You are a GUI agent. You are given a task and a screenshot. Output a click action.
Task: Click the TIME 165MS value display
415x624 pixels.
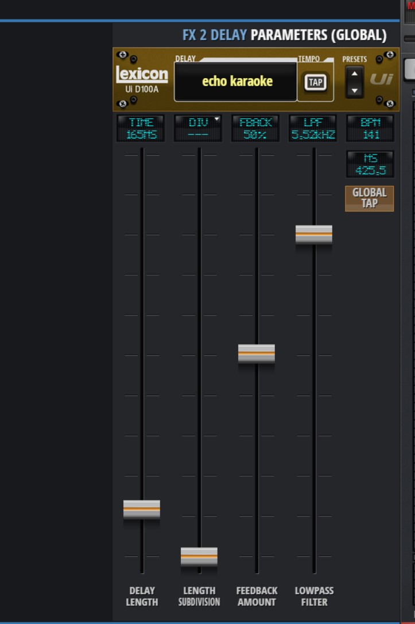tap(141, 128)
